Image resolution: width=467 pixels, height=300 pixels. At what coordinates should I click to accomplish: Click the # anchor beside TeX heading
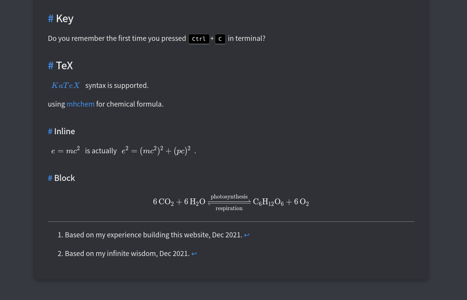point(51,65)
